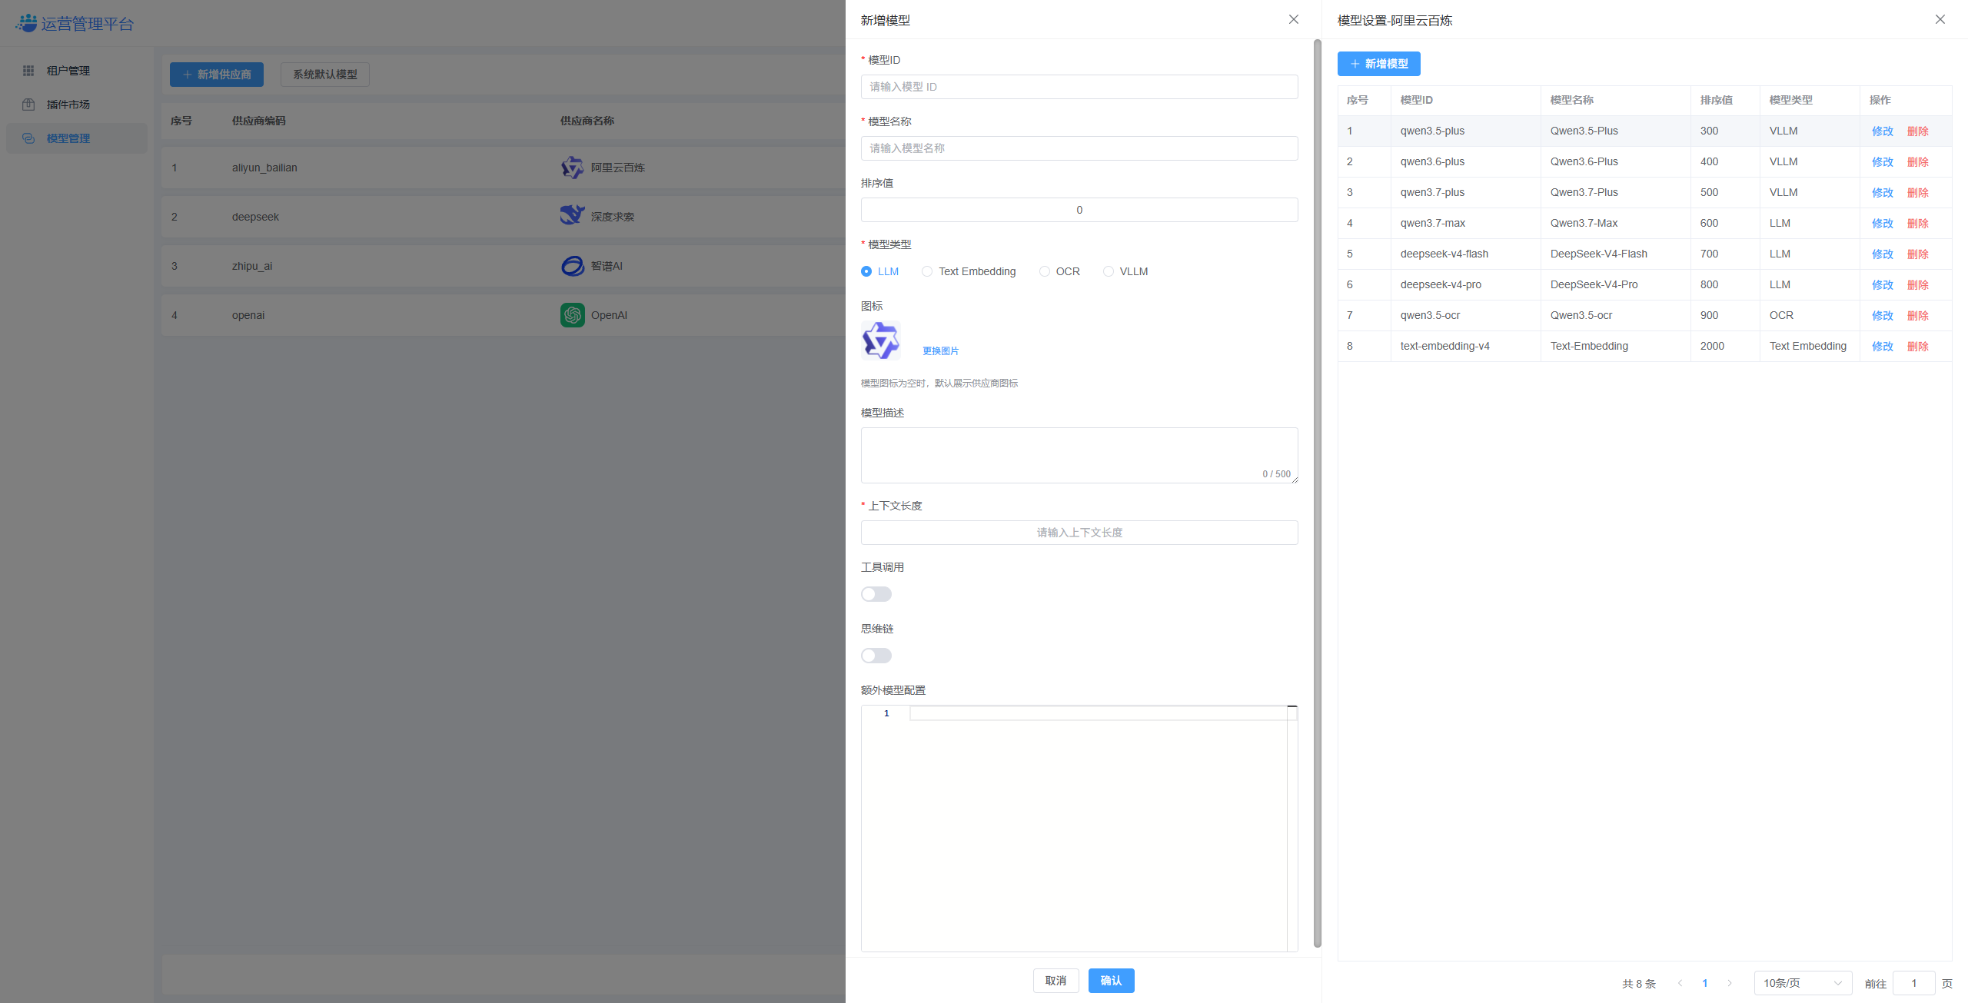Select the OCR model type radio
Image resolution: width=1968 pixels, height=1003 pixels.
pyautogui.click(x=1044, y=271)
